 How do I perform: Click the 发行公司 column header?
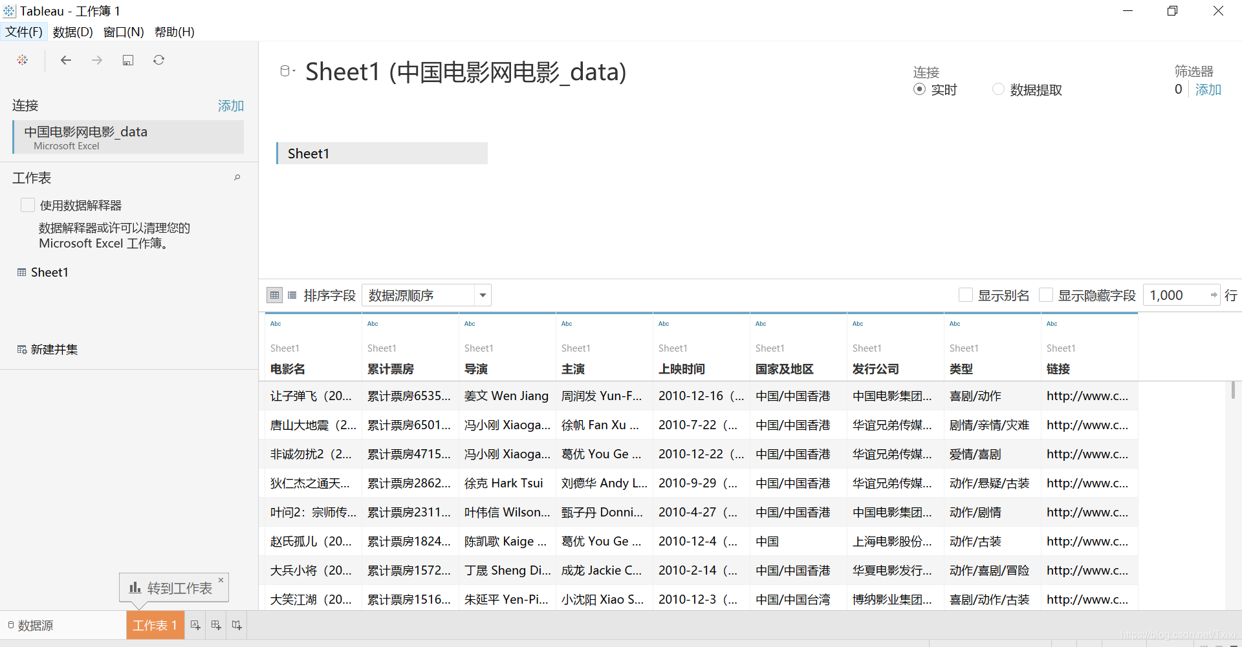point(875,369)
